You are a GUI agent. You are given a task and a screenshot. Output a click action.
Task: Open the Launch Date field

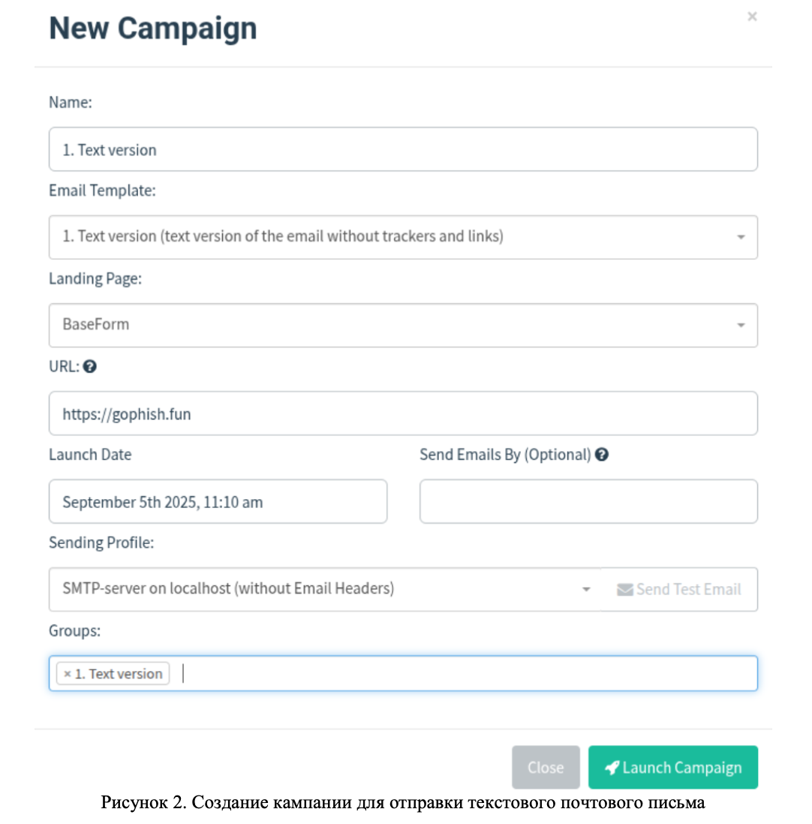point(218,502)
